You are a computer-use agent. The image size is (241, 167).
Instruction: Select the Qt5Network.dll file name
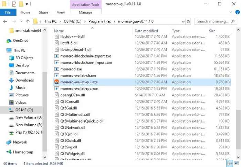click(x=73, y=128)
